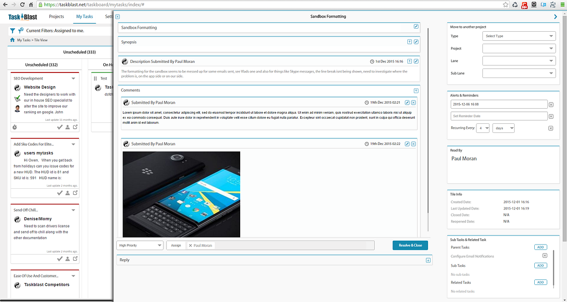Click the person icon on users mytasks tile
567x302 pixels.
click(67, 193)
